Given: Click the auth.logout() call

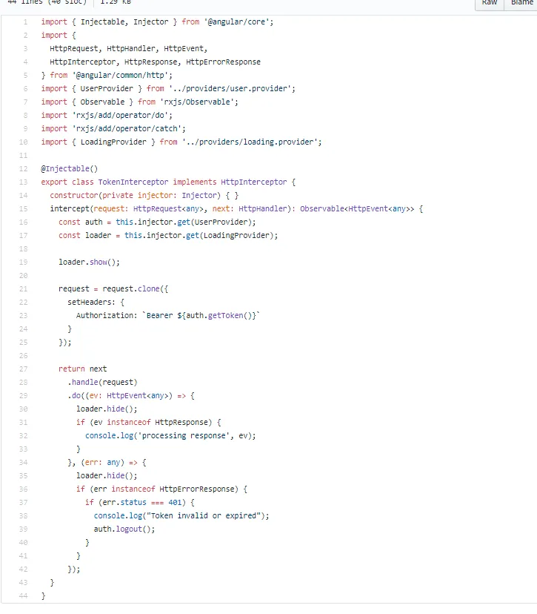Looking at the screenshot, I should [124, 529].
